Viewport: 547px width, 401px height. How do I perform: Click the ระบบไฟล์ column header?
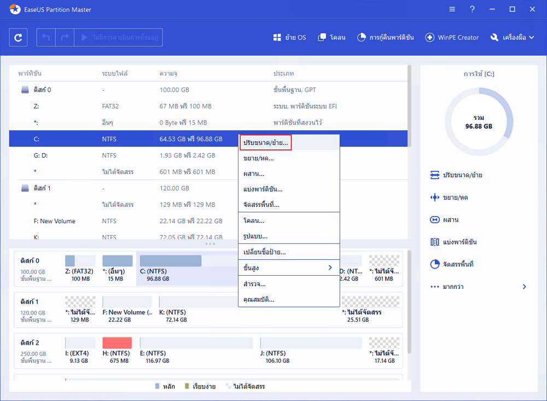pyautogui.click(x=115, y=74)
